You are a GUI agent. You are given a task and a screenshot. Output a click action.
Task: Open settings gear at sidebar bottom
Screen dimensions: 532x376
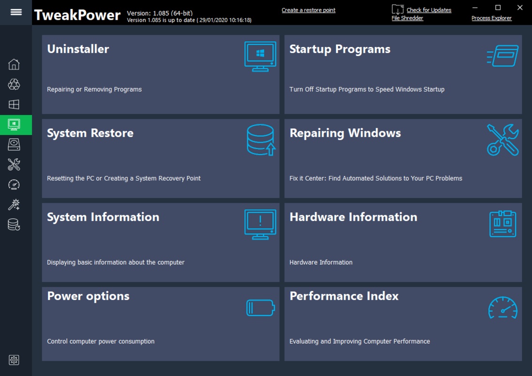14,360
